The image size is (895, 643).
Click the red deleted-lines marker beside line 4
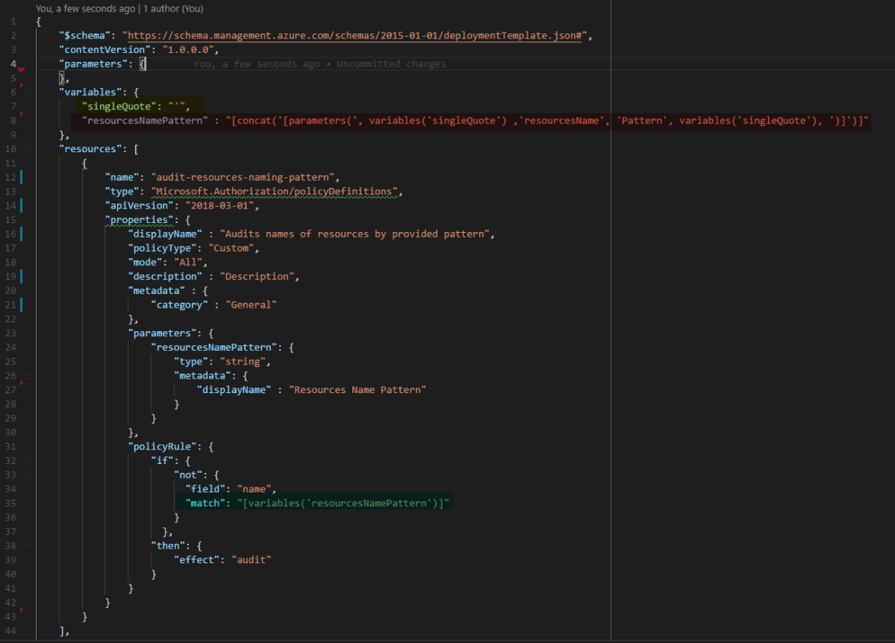[22, 71]
